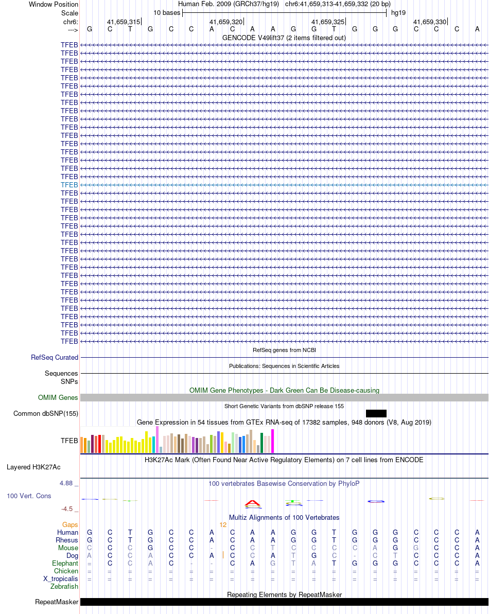
Task: Click the 41,659,315 coordinate marker
Action: click(124, 22)
